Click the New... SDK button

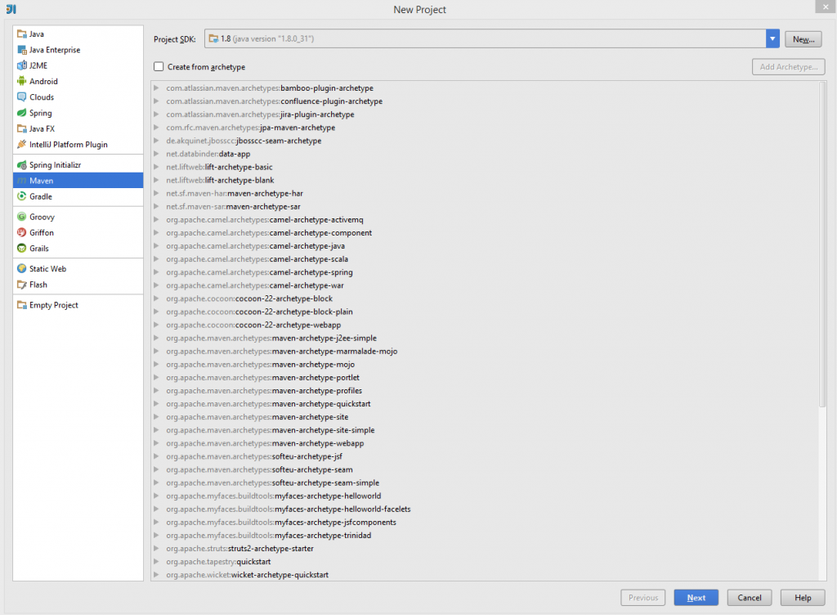[803, 39]
